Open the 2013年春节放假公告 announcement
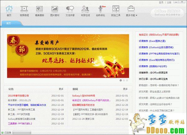The image size is (187, 135). [x=18, y=95]
